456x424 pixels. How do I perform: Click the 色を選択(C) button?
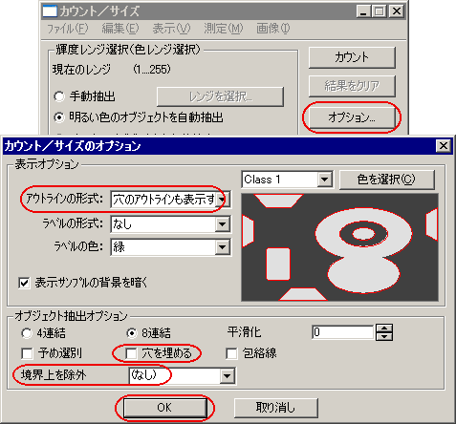point(387,180)
